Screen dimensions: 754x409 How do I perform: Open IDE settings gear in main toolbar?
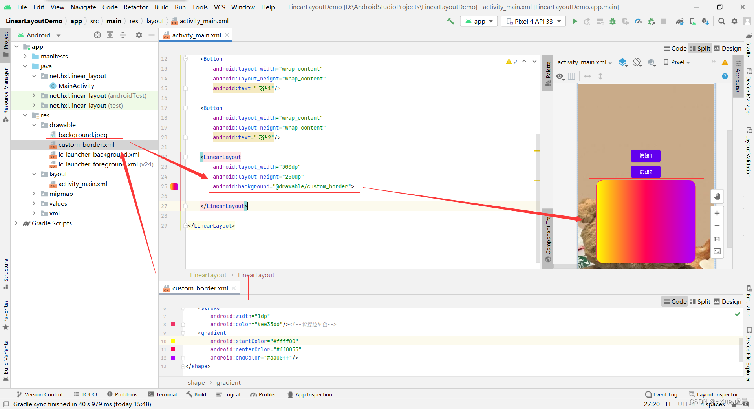734,21
